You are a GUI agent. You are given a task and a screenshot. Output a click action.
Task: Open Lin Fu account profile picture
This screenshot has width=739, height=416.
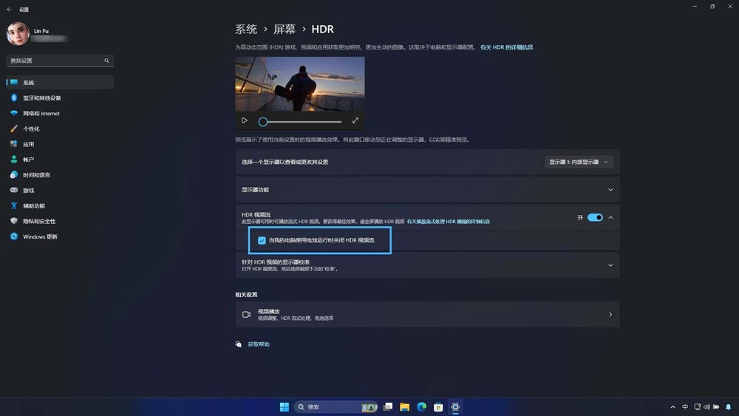(18, 33)
